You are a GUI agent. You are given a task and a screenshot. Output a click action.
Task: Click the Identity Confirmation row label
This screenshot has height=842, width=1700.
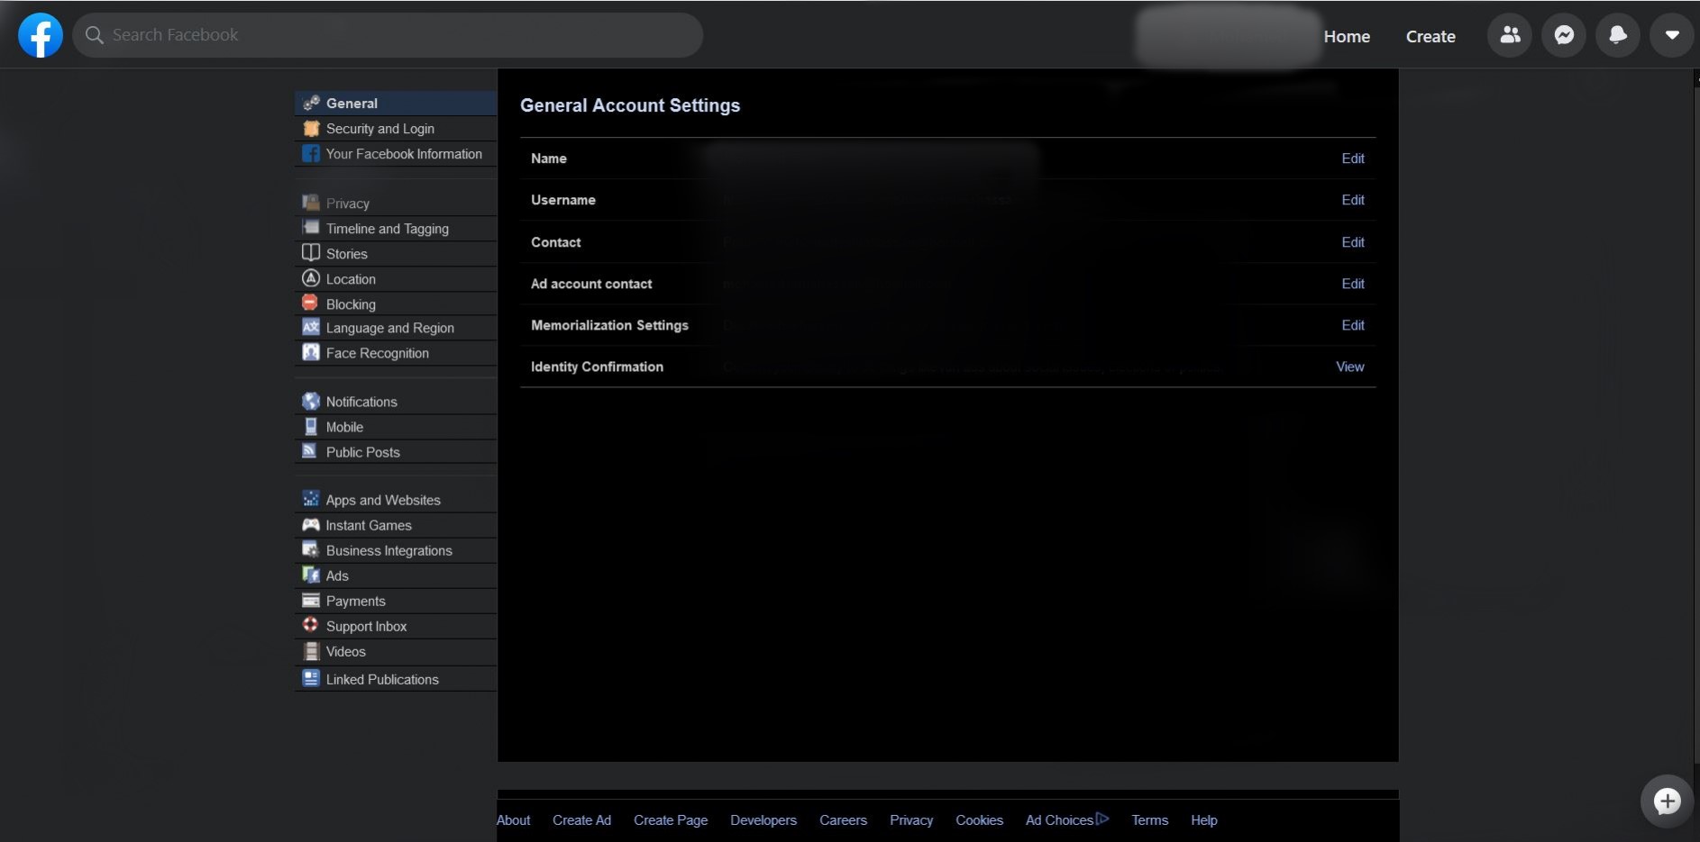pos(597,367)
